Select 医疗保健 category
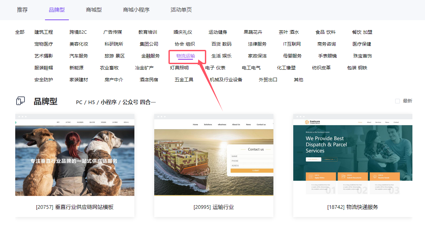Viewport: 425px width, 227px height. coord(362,44)
